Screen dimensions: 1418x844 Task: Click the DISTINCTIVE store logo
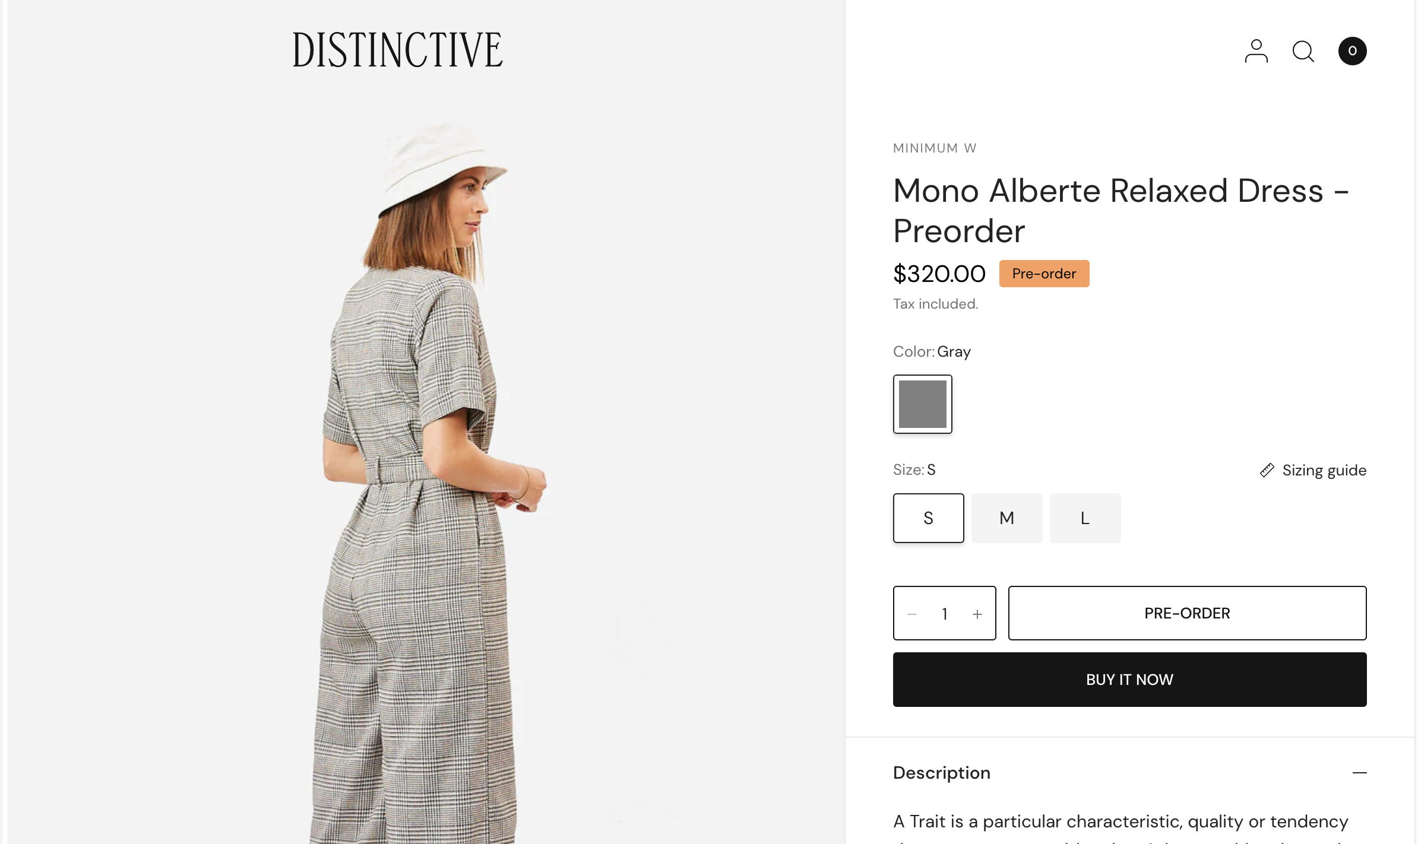pos(397,50)
